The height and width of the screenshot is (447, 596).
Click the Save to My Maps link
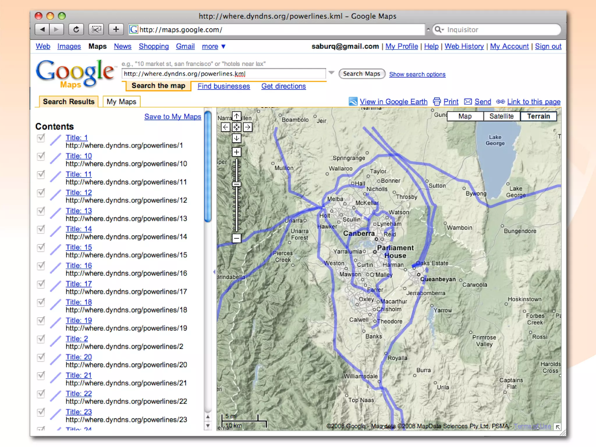(x=173, y=117)
